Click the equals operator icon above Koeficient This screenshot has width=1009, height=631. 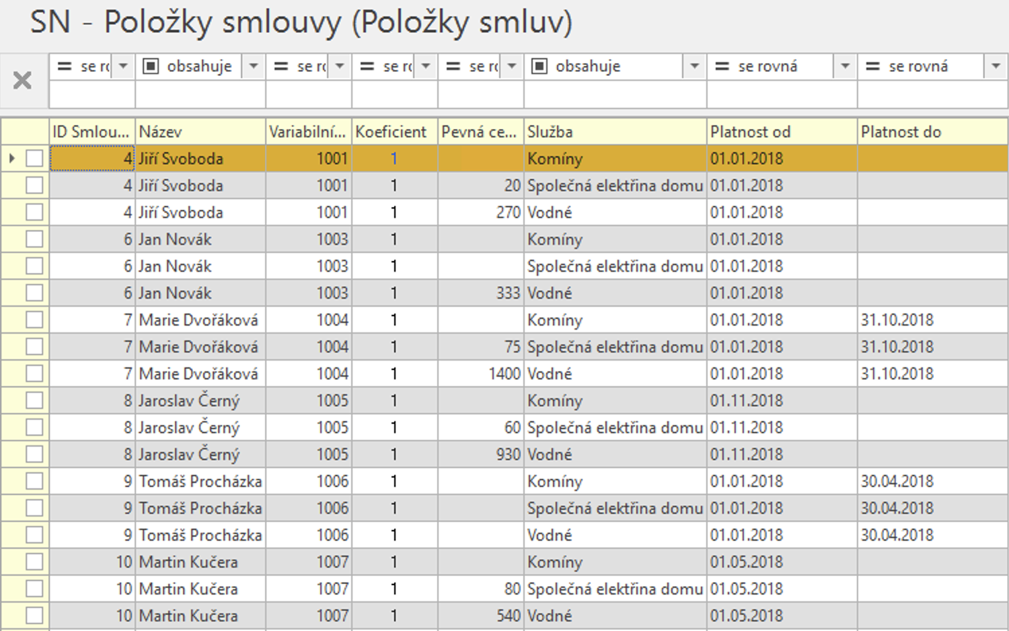pos(367,67)
